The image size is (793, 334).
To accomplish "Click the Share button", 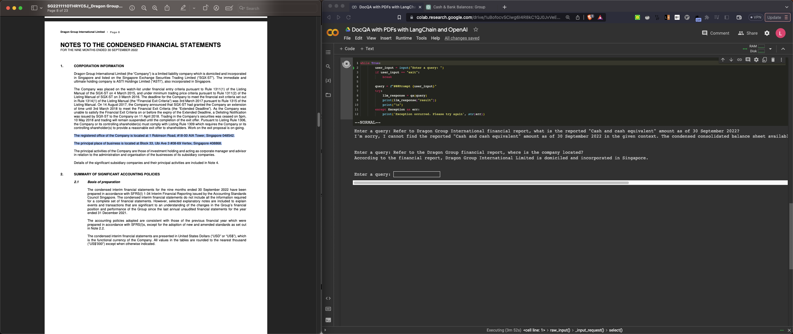I will [x=748, y=33].
